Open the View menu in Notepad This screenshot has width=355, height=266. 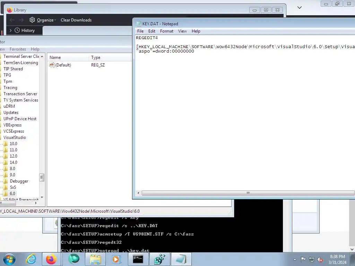182,31
